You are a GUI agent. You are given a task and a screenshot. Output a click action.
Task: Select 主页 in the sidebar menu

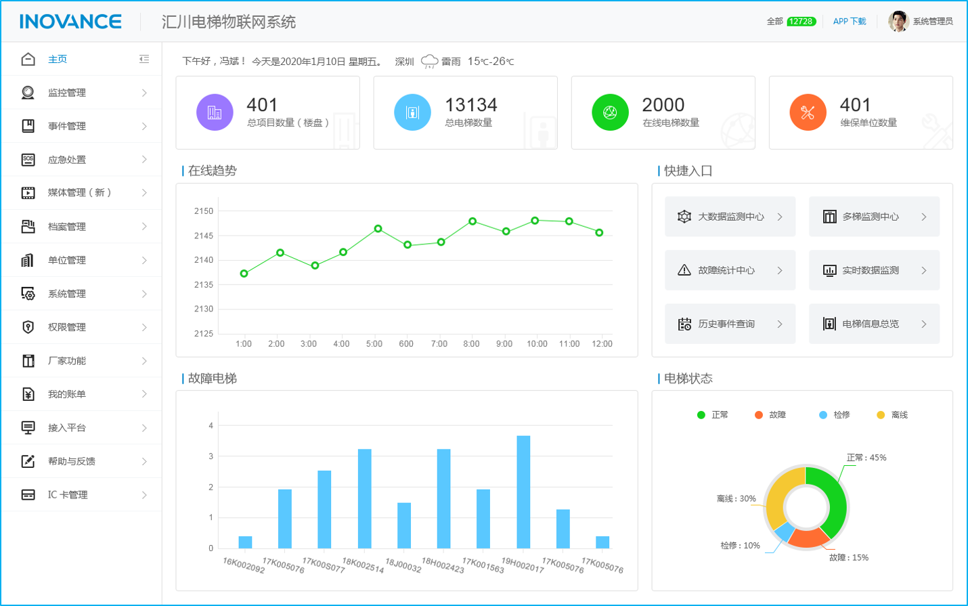click(58, 59)
